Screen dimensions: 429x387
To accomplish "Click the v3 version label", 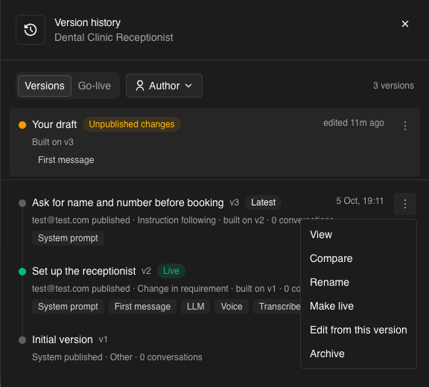I will click(235, 202).
